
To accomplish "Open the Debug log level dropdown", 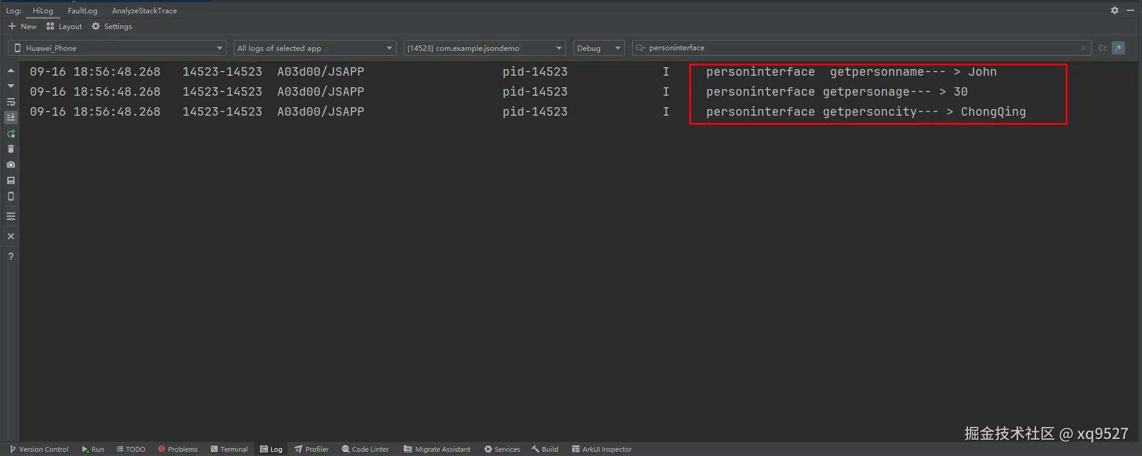I will (x=599, y=48).
